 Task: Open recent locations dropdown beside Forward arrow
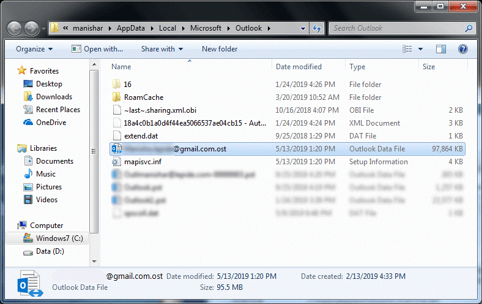click(43, 29)
